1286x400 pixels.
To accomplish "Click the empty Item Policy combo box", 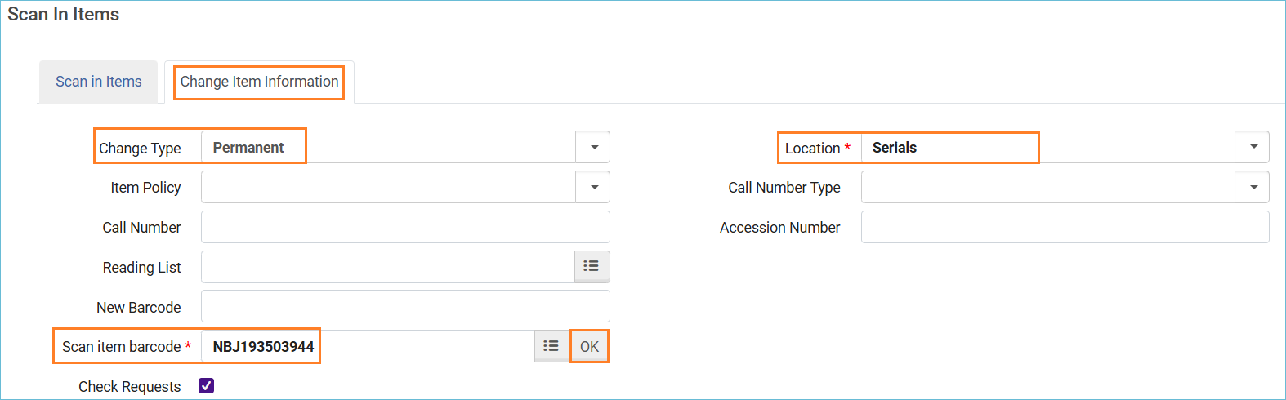I will pos(388,188).
